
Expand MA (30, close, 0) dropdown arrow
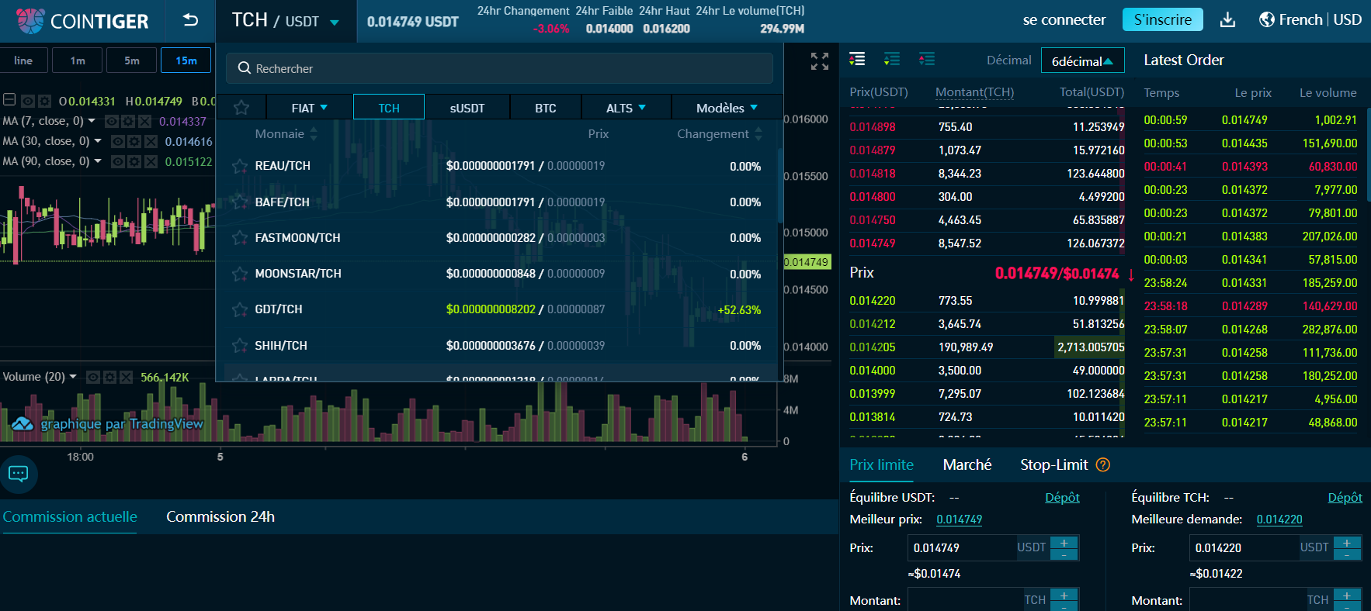click(x=98, y=141)
